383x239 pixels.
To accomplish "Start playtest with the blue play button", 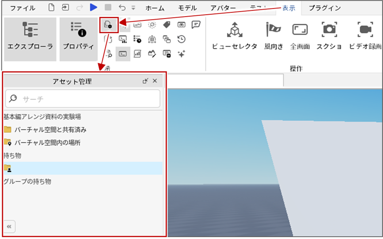I will [x=93, y=8].
